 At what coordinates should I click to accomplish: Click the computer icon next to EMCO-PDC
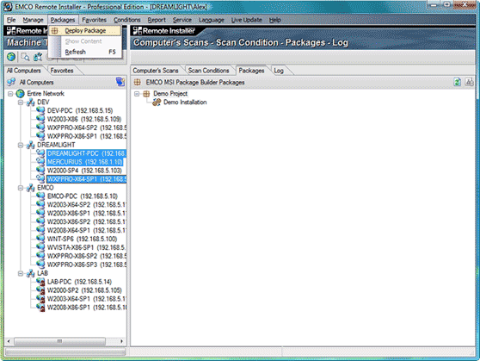pyautogui.click(x=40, y=196)
